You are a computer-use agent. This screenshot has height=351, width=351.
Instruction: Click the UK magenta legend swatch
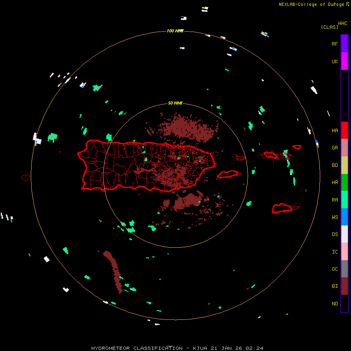tap(344, 61)
